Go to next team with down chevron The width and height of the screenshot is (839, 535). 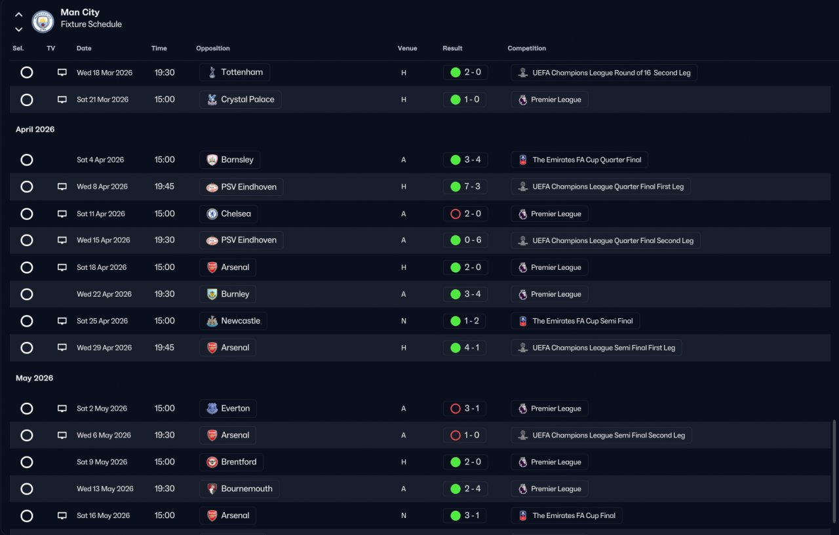tap(19, 29)
